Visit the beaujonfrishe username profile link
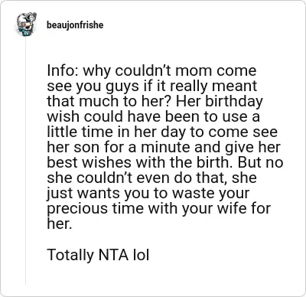This screenshot has width=306, height=297. coord(75,25)
